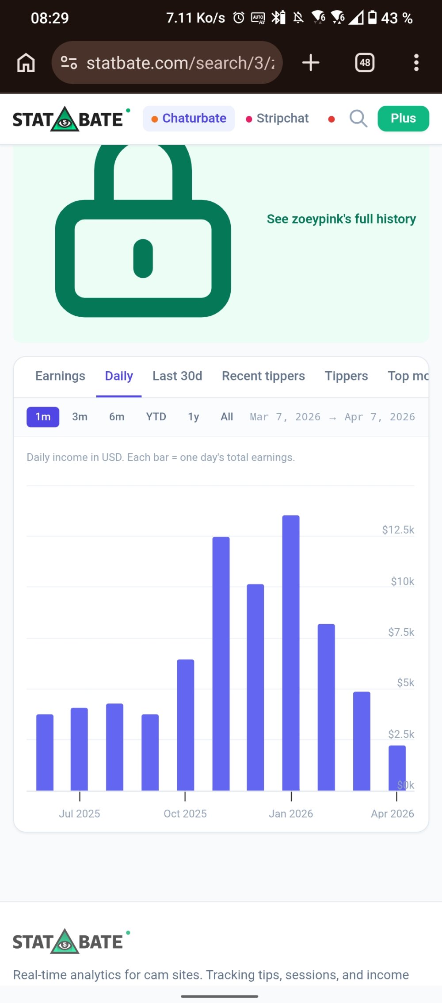Select the Chaturbate site option

tap(189, 119)
